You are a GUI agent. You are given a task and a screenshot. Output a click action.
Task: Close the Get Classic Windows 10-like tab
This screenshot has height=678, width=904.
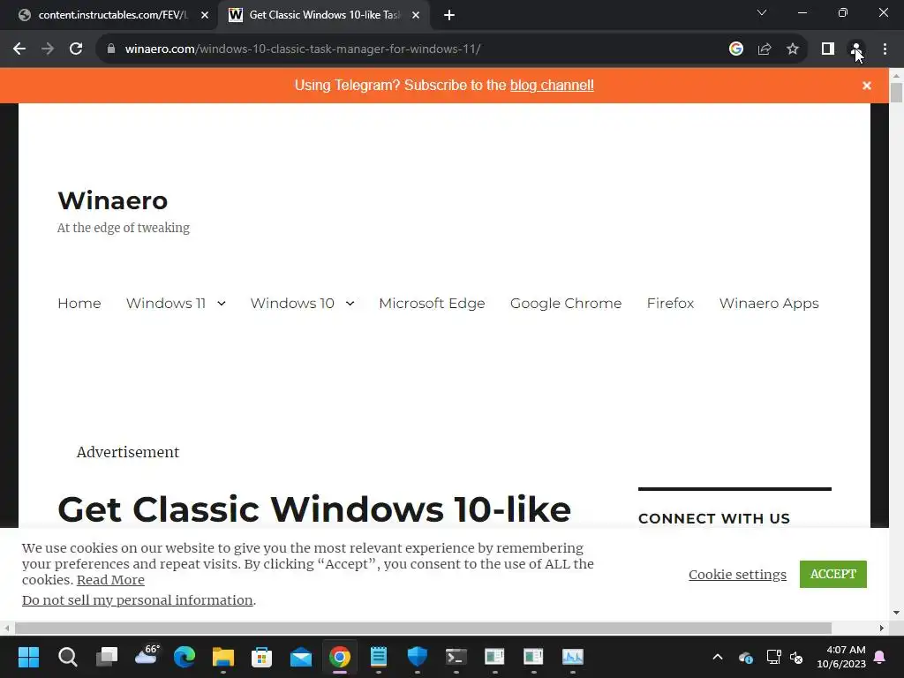tap(416, 15)
